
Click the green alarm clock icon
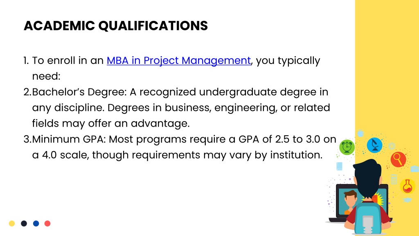pyautogui.click(x=347, y=147)
